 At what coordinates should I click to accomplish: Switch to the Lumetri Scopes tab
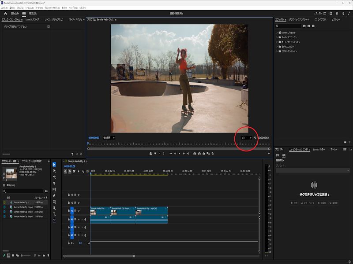coord(32,20)
